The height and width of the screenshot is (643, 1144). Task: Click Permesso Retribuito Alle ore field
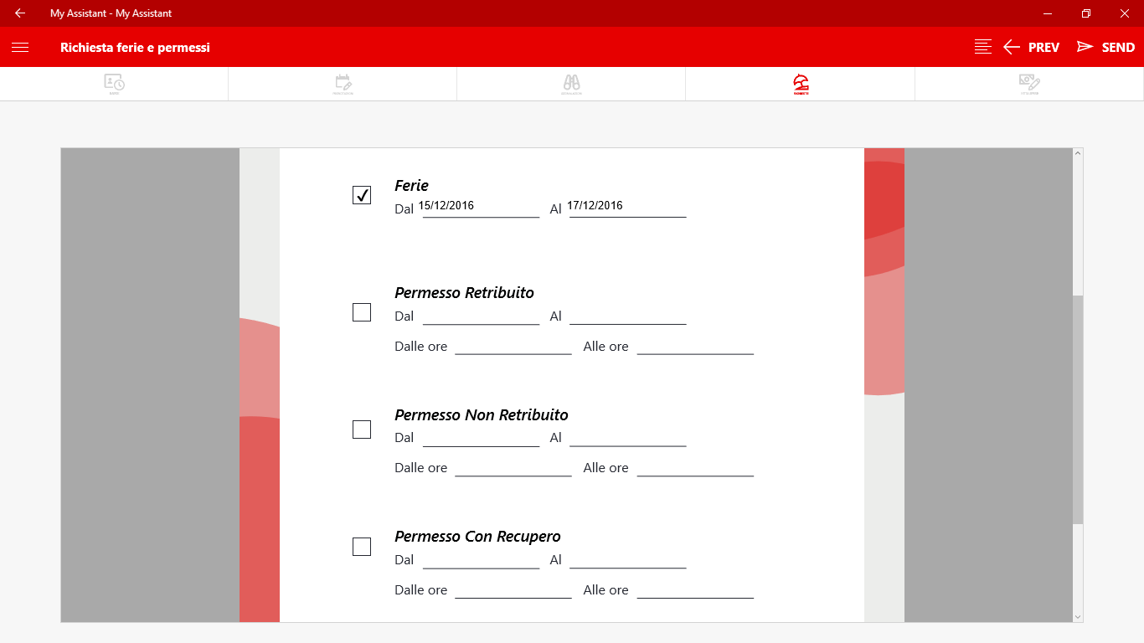point(695,346)
